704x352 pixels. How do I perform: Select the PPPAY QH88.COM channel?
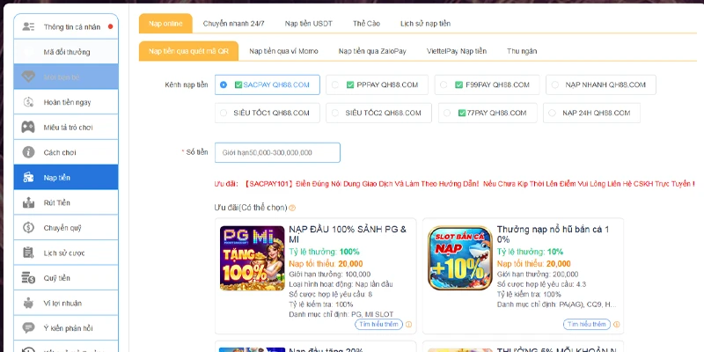click(377, 84)
